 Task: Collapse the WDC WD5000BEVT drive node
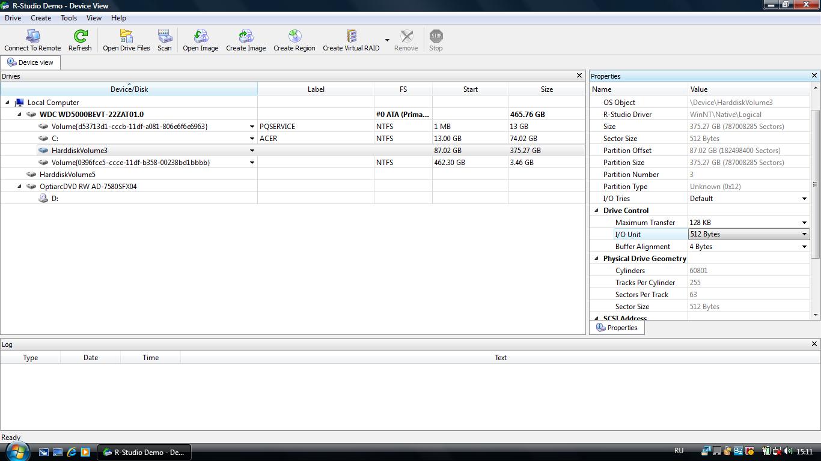pyautogui.click(x=19, y=115)
